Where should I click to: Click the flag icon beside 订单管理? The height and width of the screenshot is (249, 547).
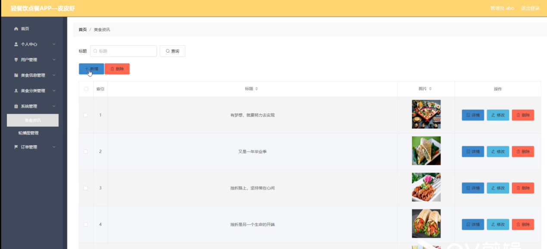[x=16, y=147]
